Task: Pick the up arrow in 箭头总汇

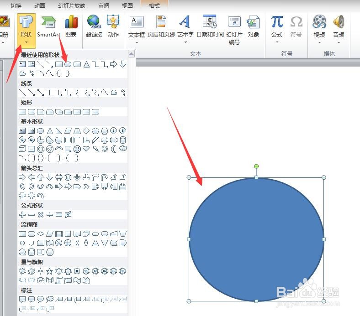Action: (41, 177)
